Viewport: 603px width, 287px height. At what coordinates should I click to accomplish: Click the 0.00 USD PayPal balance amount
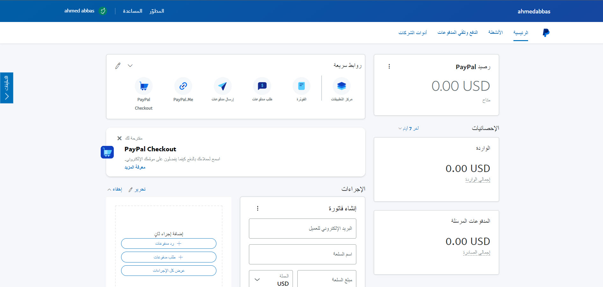tap(461, 86)
